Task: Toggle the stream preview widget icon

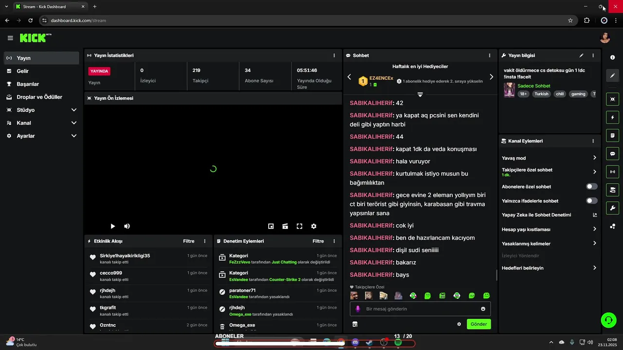Action: (612, 99)
